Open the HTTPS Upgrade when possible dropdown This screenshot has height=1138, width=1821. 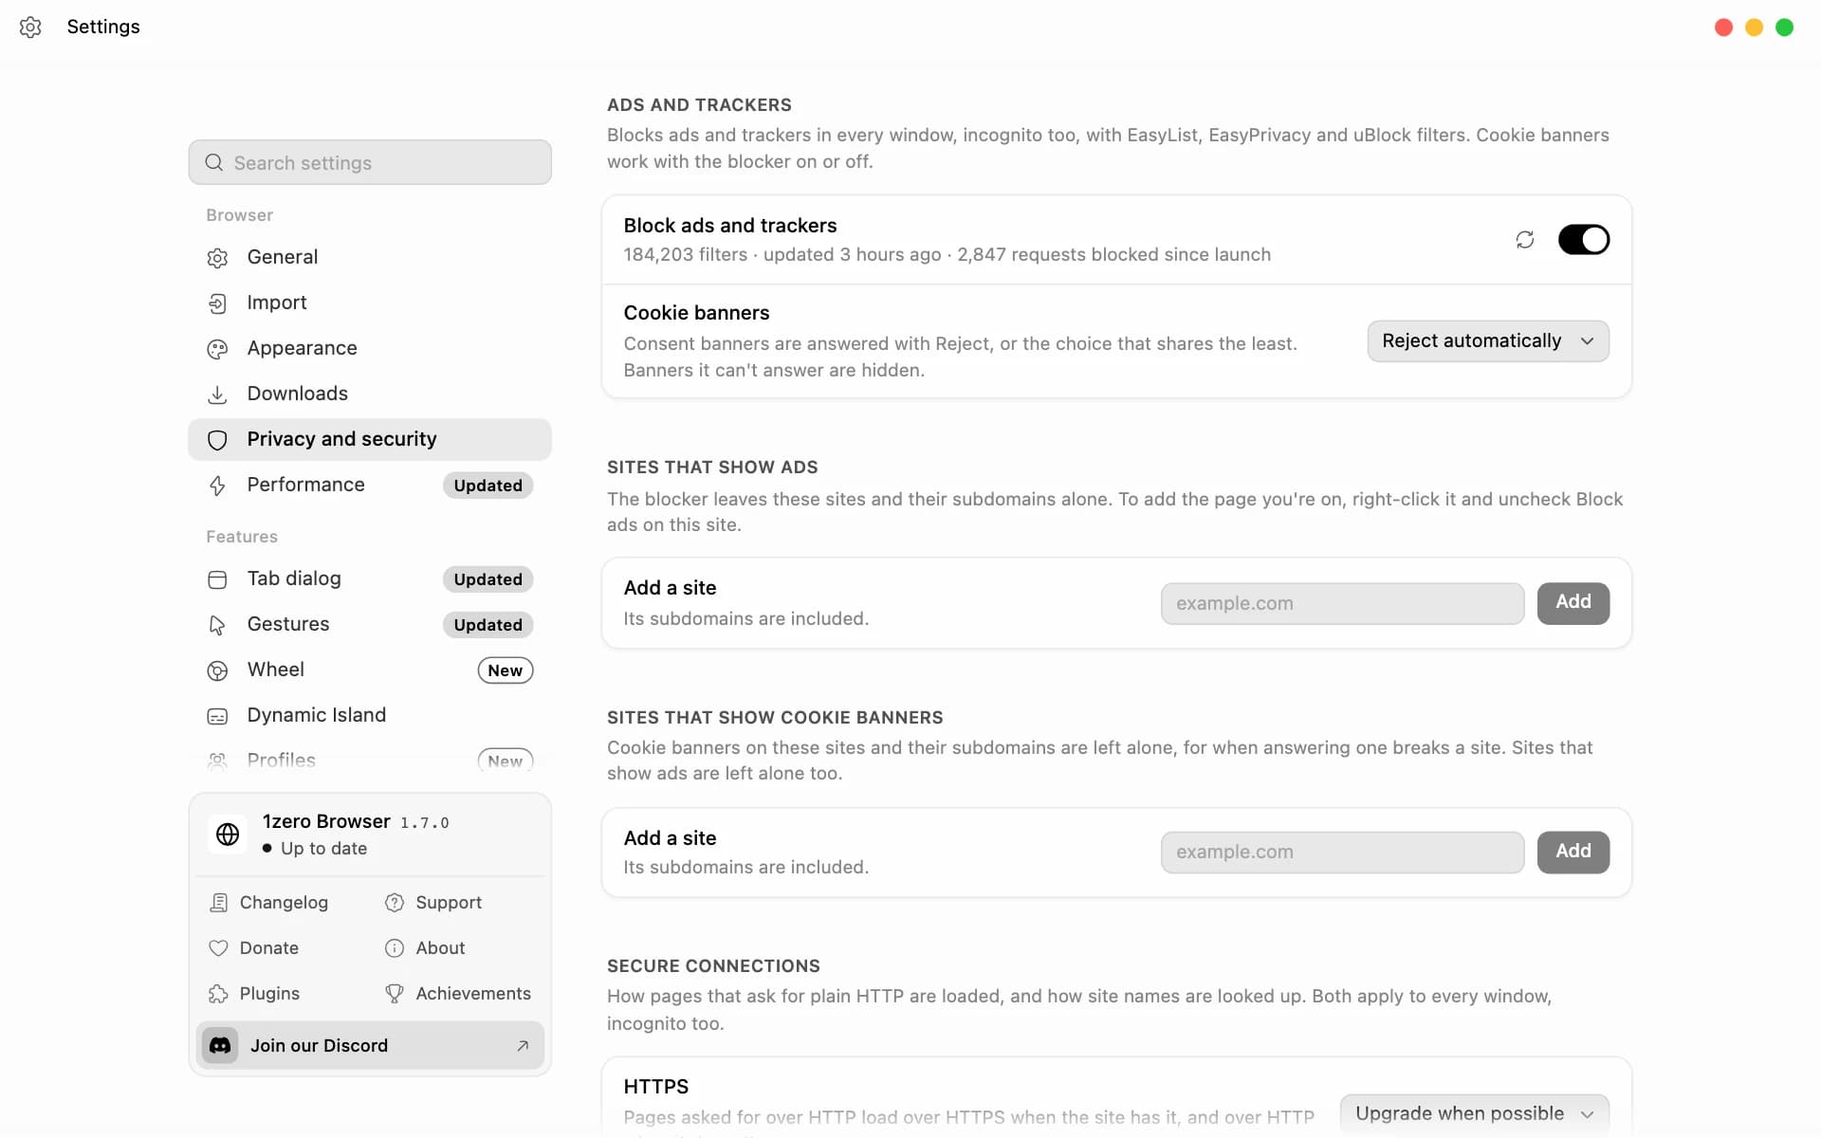click(x=1474, y=1113)
